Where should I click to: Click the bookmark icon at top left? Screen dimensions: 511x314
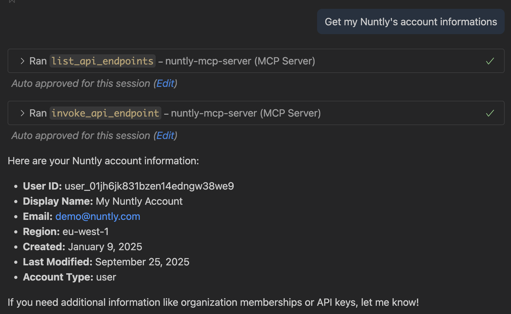coord(12,1)
